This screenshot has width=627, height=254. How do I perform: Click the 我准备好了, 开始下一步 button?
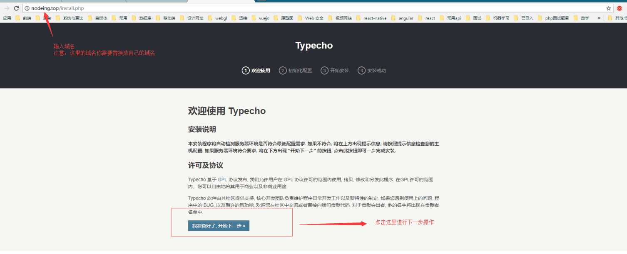tap(219, 226)
